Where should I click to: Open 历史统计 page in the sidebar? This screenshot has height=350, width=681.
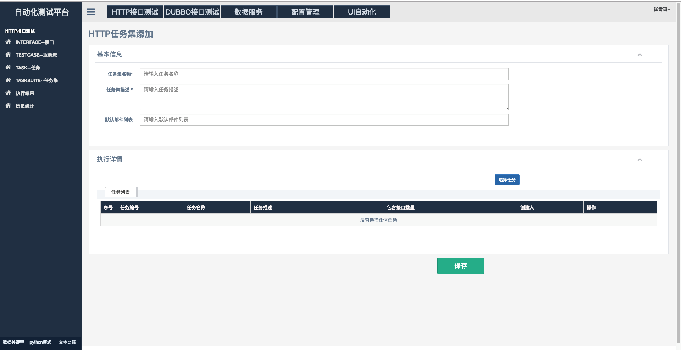coord(25,106)
